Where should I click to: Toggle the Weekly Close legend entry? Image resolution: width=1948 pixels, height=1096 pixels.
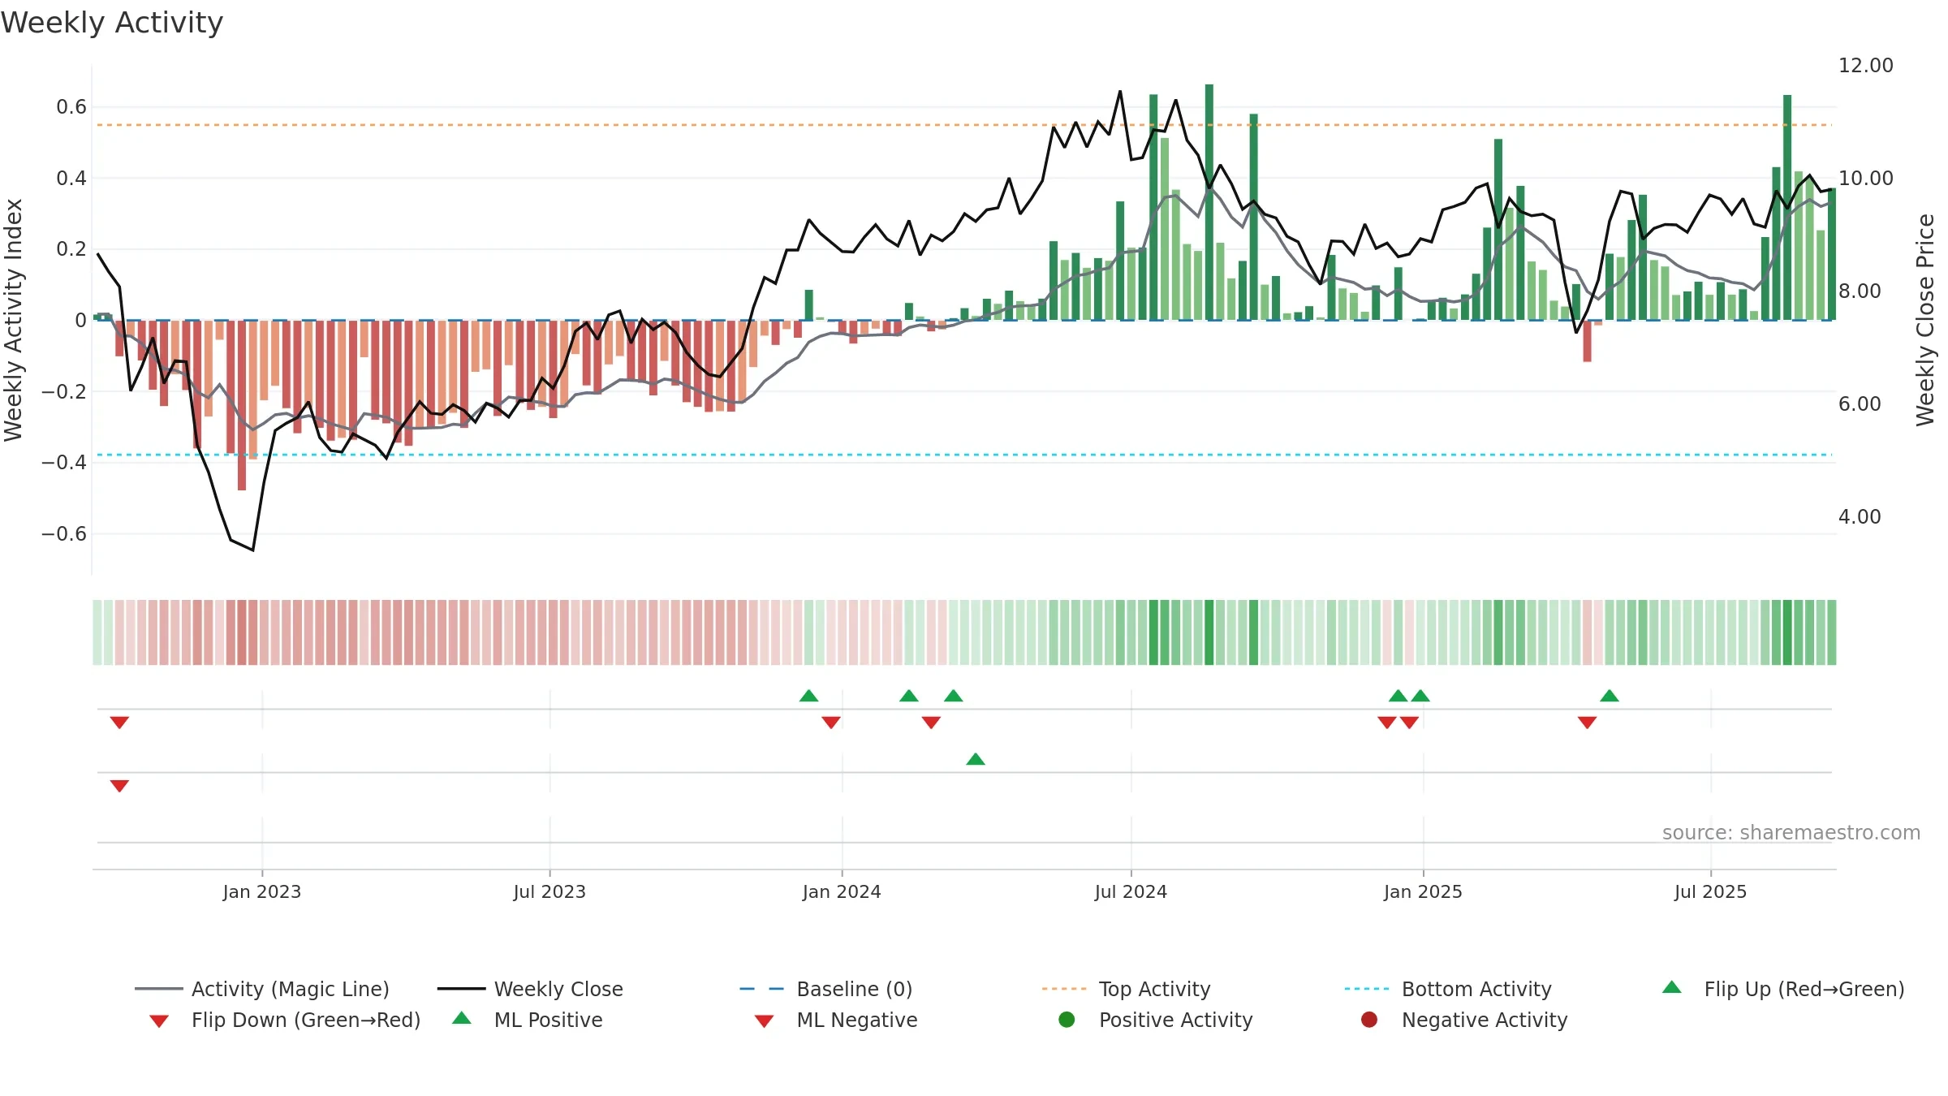[530, 989]
